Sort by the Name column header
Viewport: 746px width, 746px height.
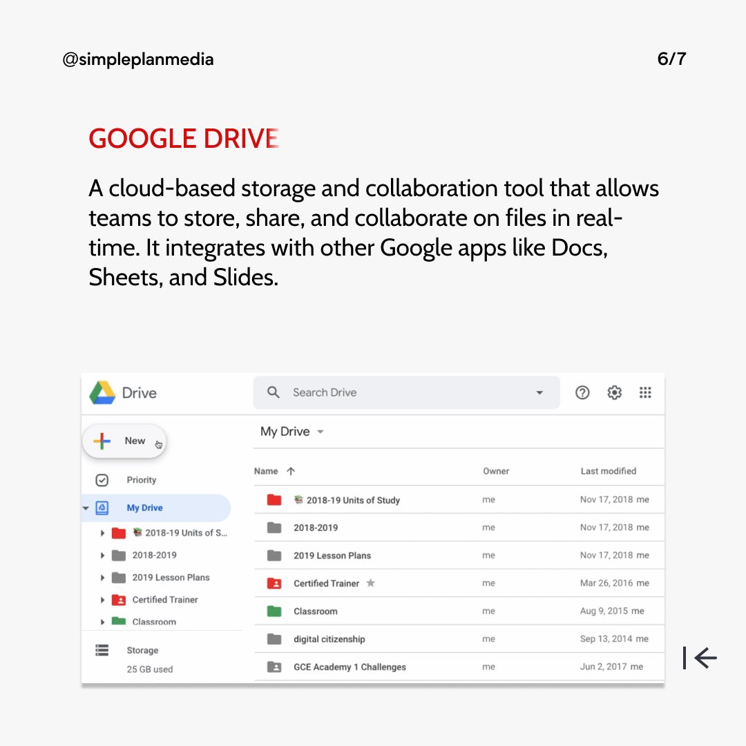click(x=266, y=471)
